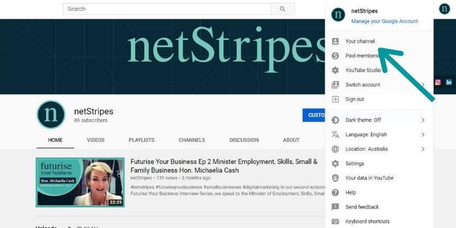Image resolution: width=456 pixels, height=228 pixels.
Task: Click the Futurise Your Business Ep 2 title
Action: point(224,166)
